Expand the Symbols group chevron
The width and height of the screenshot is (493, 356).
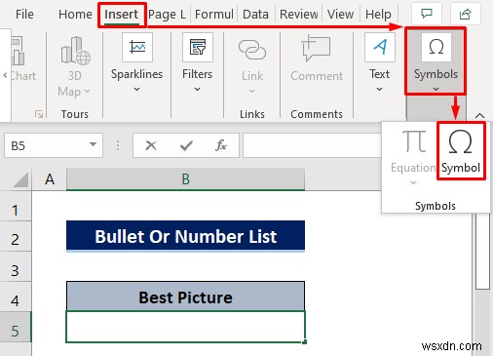coord(436,89)
